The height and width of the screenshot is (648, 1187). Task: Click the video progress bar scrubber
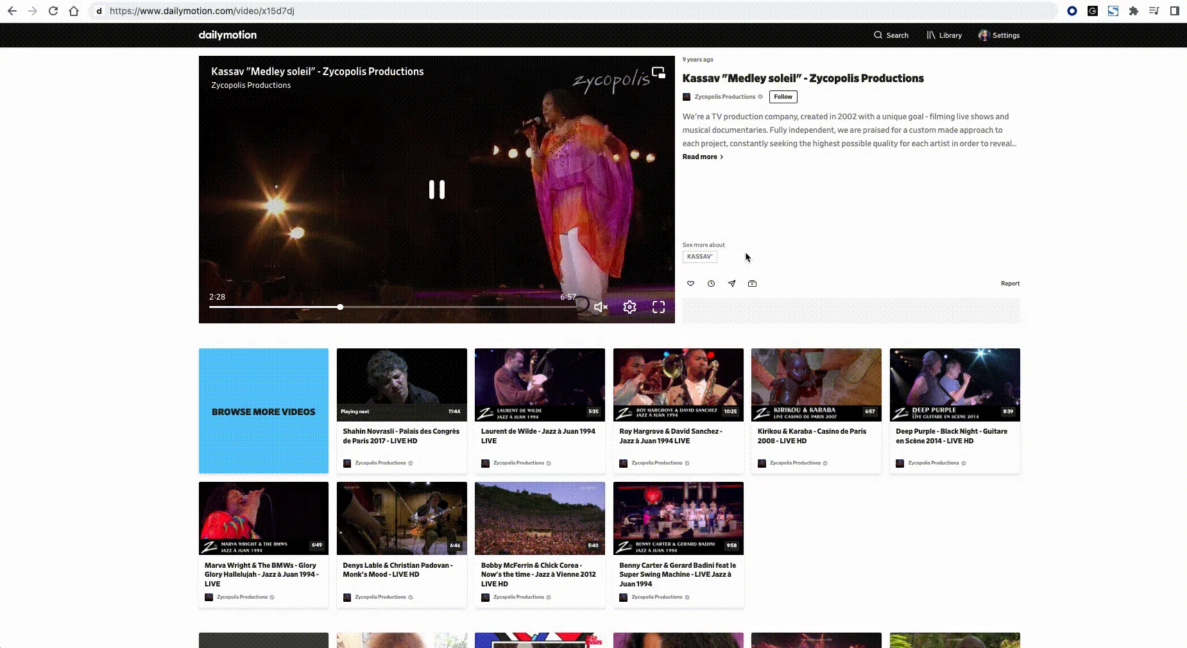point(340,307)
